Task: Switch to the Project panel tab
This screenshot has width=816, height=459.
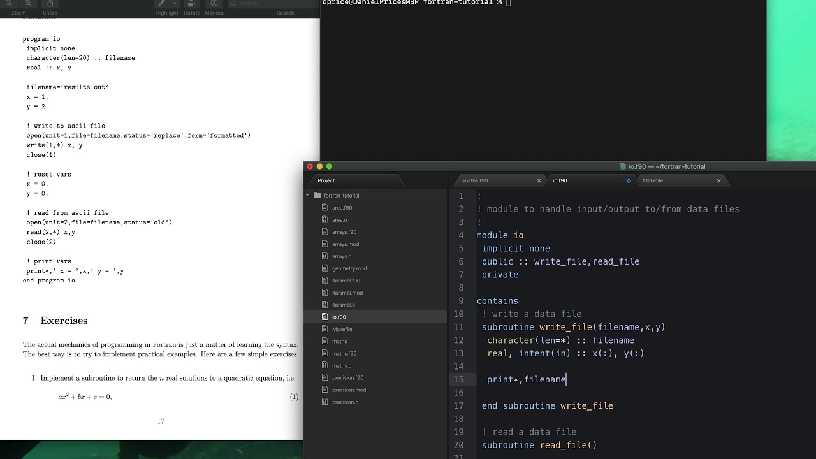Action: click(x=326, y=180)
